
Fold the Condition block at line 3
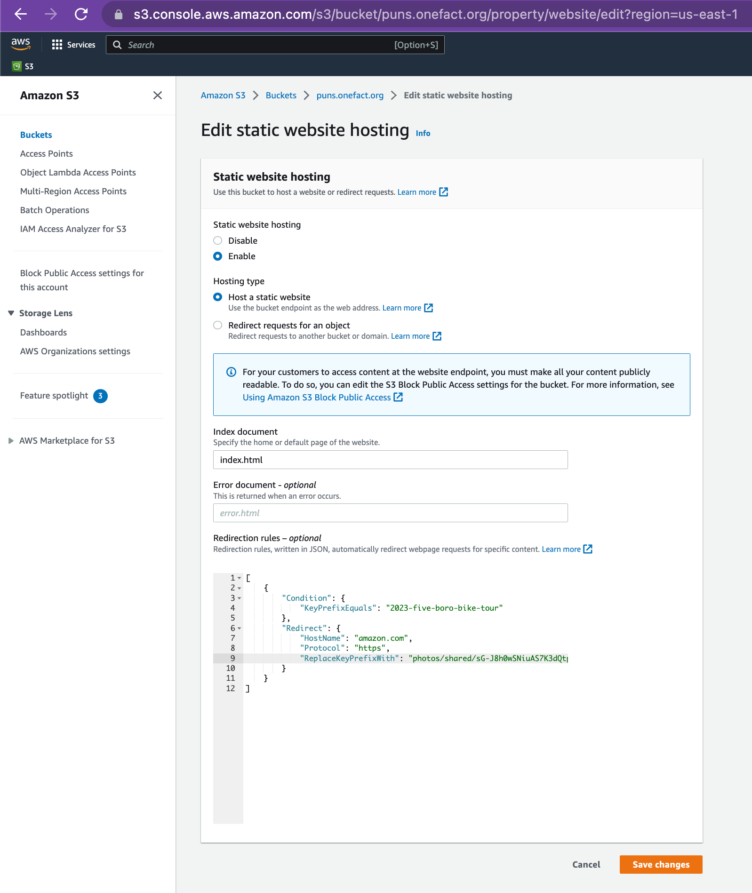coord(239,598)
